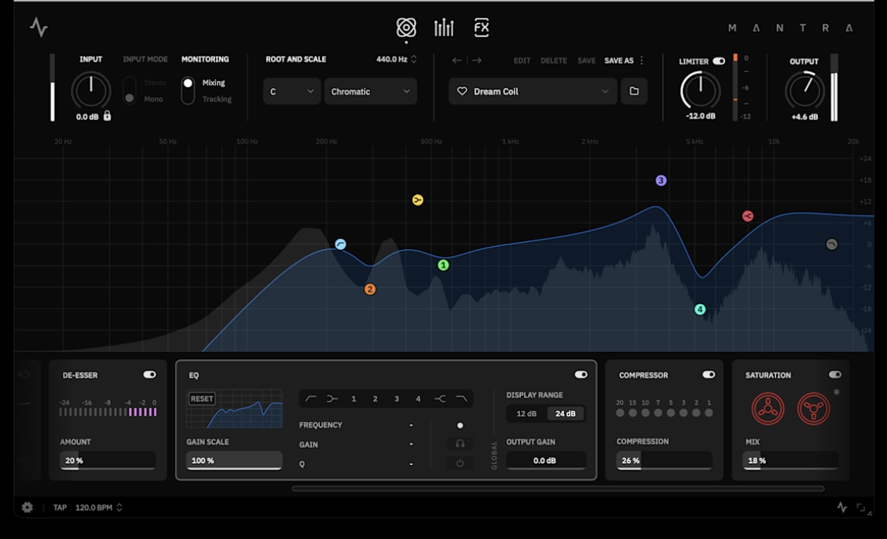Select the low-cut filter band icon
The height and width of the screenshot is (539, 887).
(x=311, y=399)
